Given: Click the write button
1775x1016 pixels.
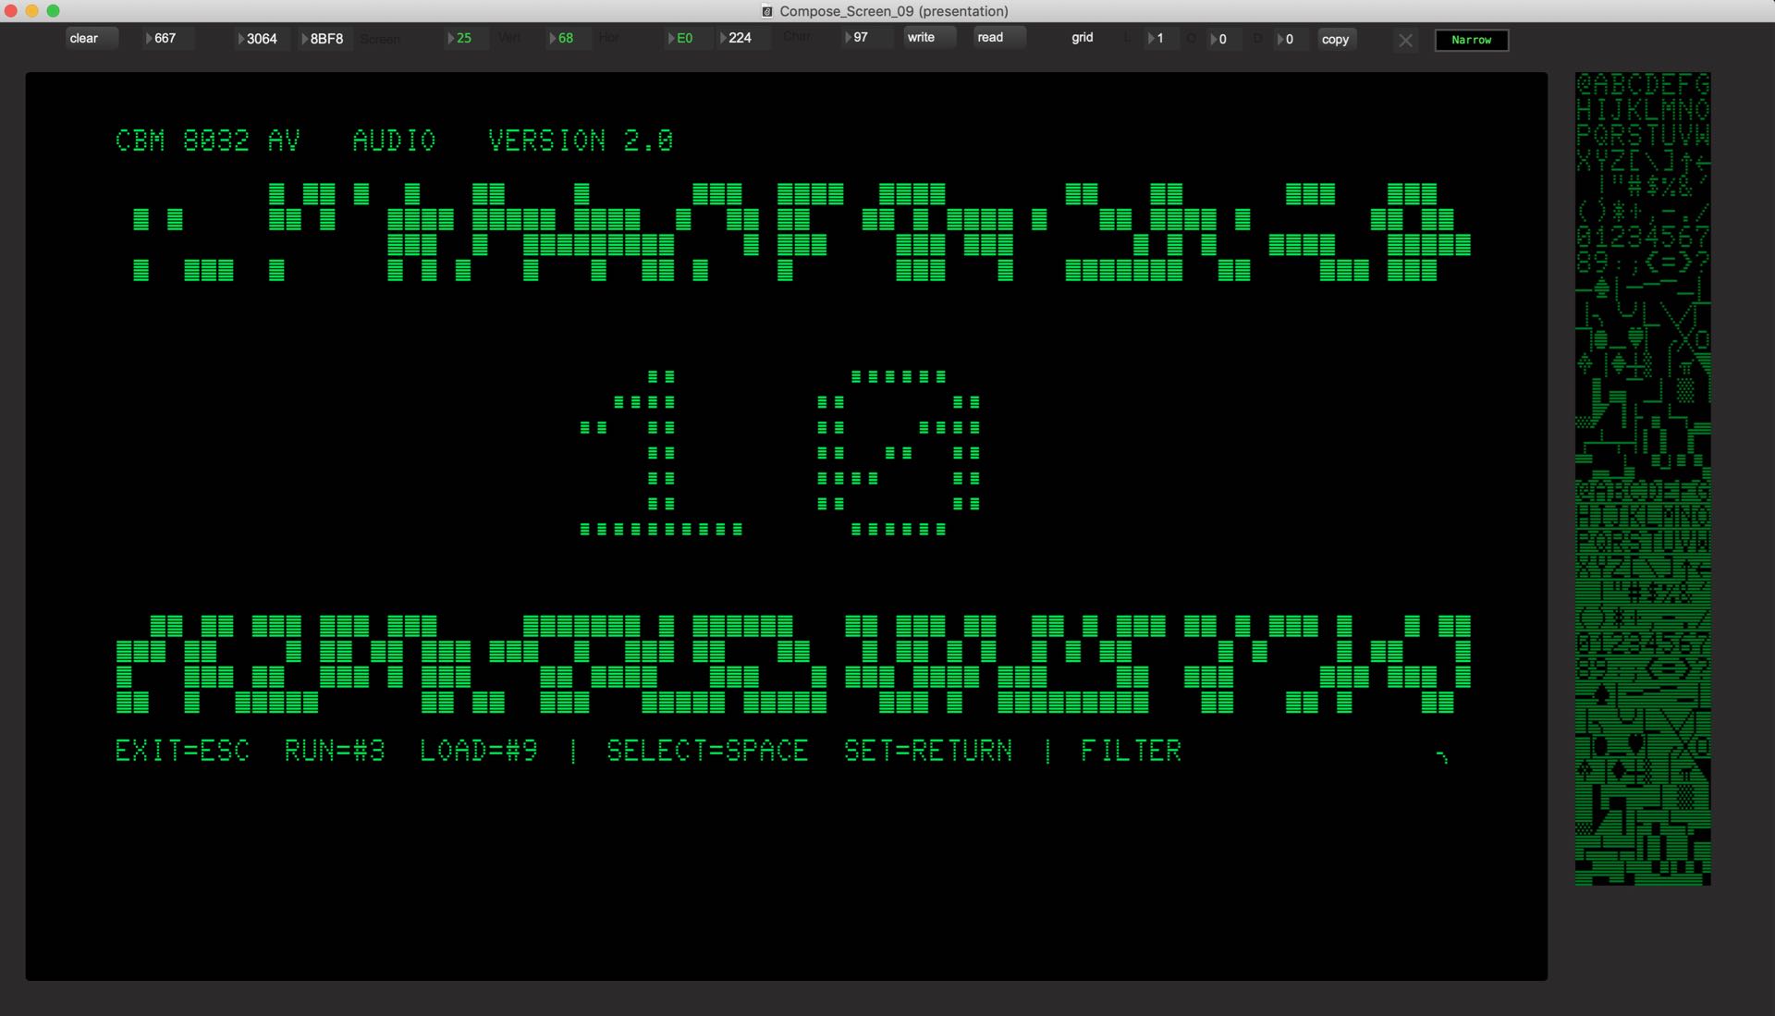Looking at the screenshot, I should pos(928,37).
